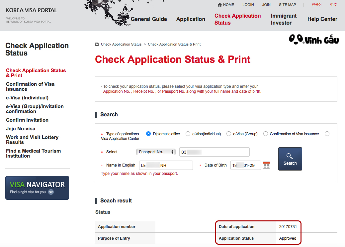Image resolution: width=345 pixels, height=247 pixels.
Task: Open Jeju No-visa from sidebar
Action: pos(21,128)
